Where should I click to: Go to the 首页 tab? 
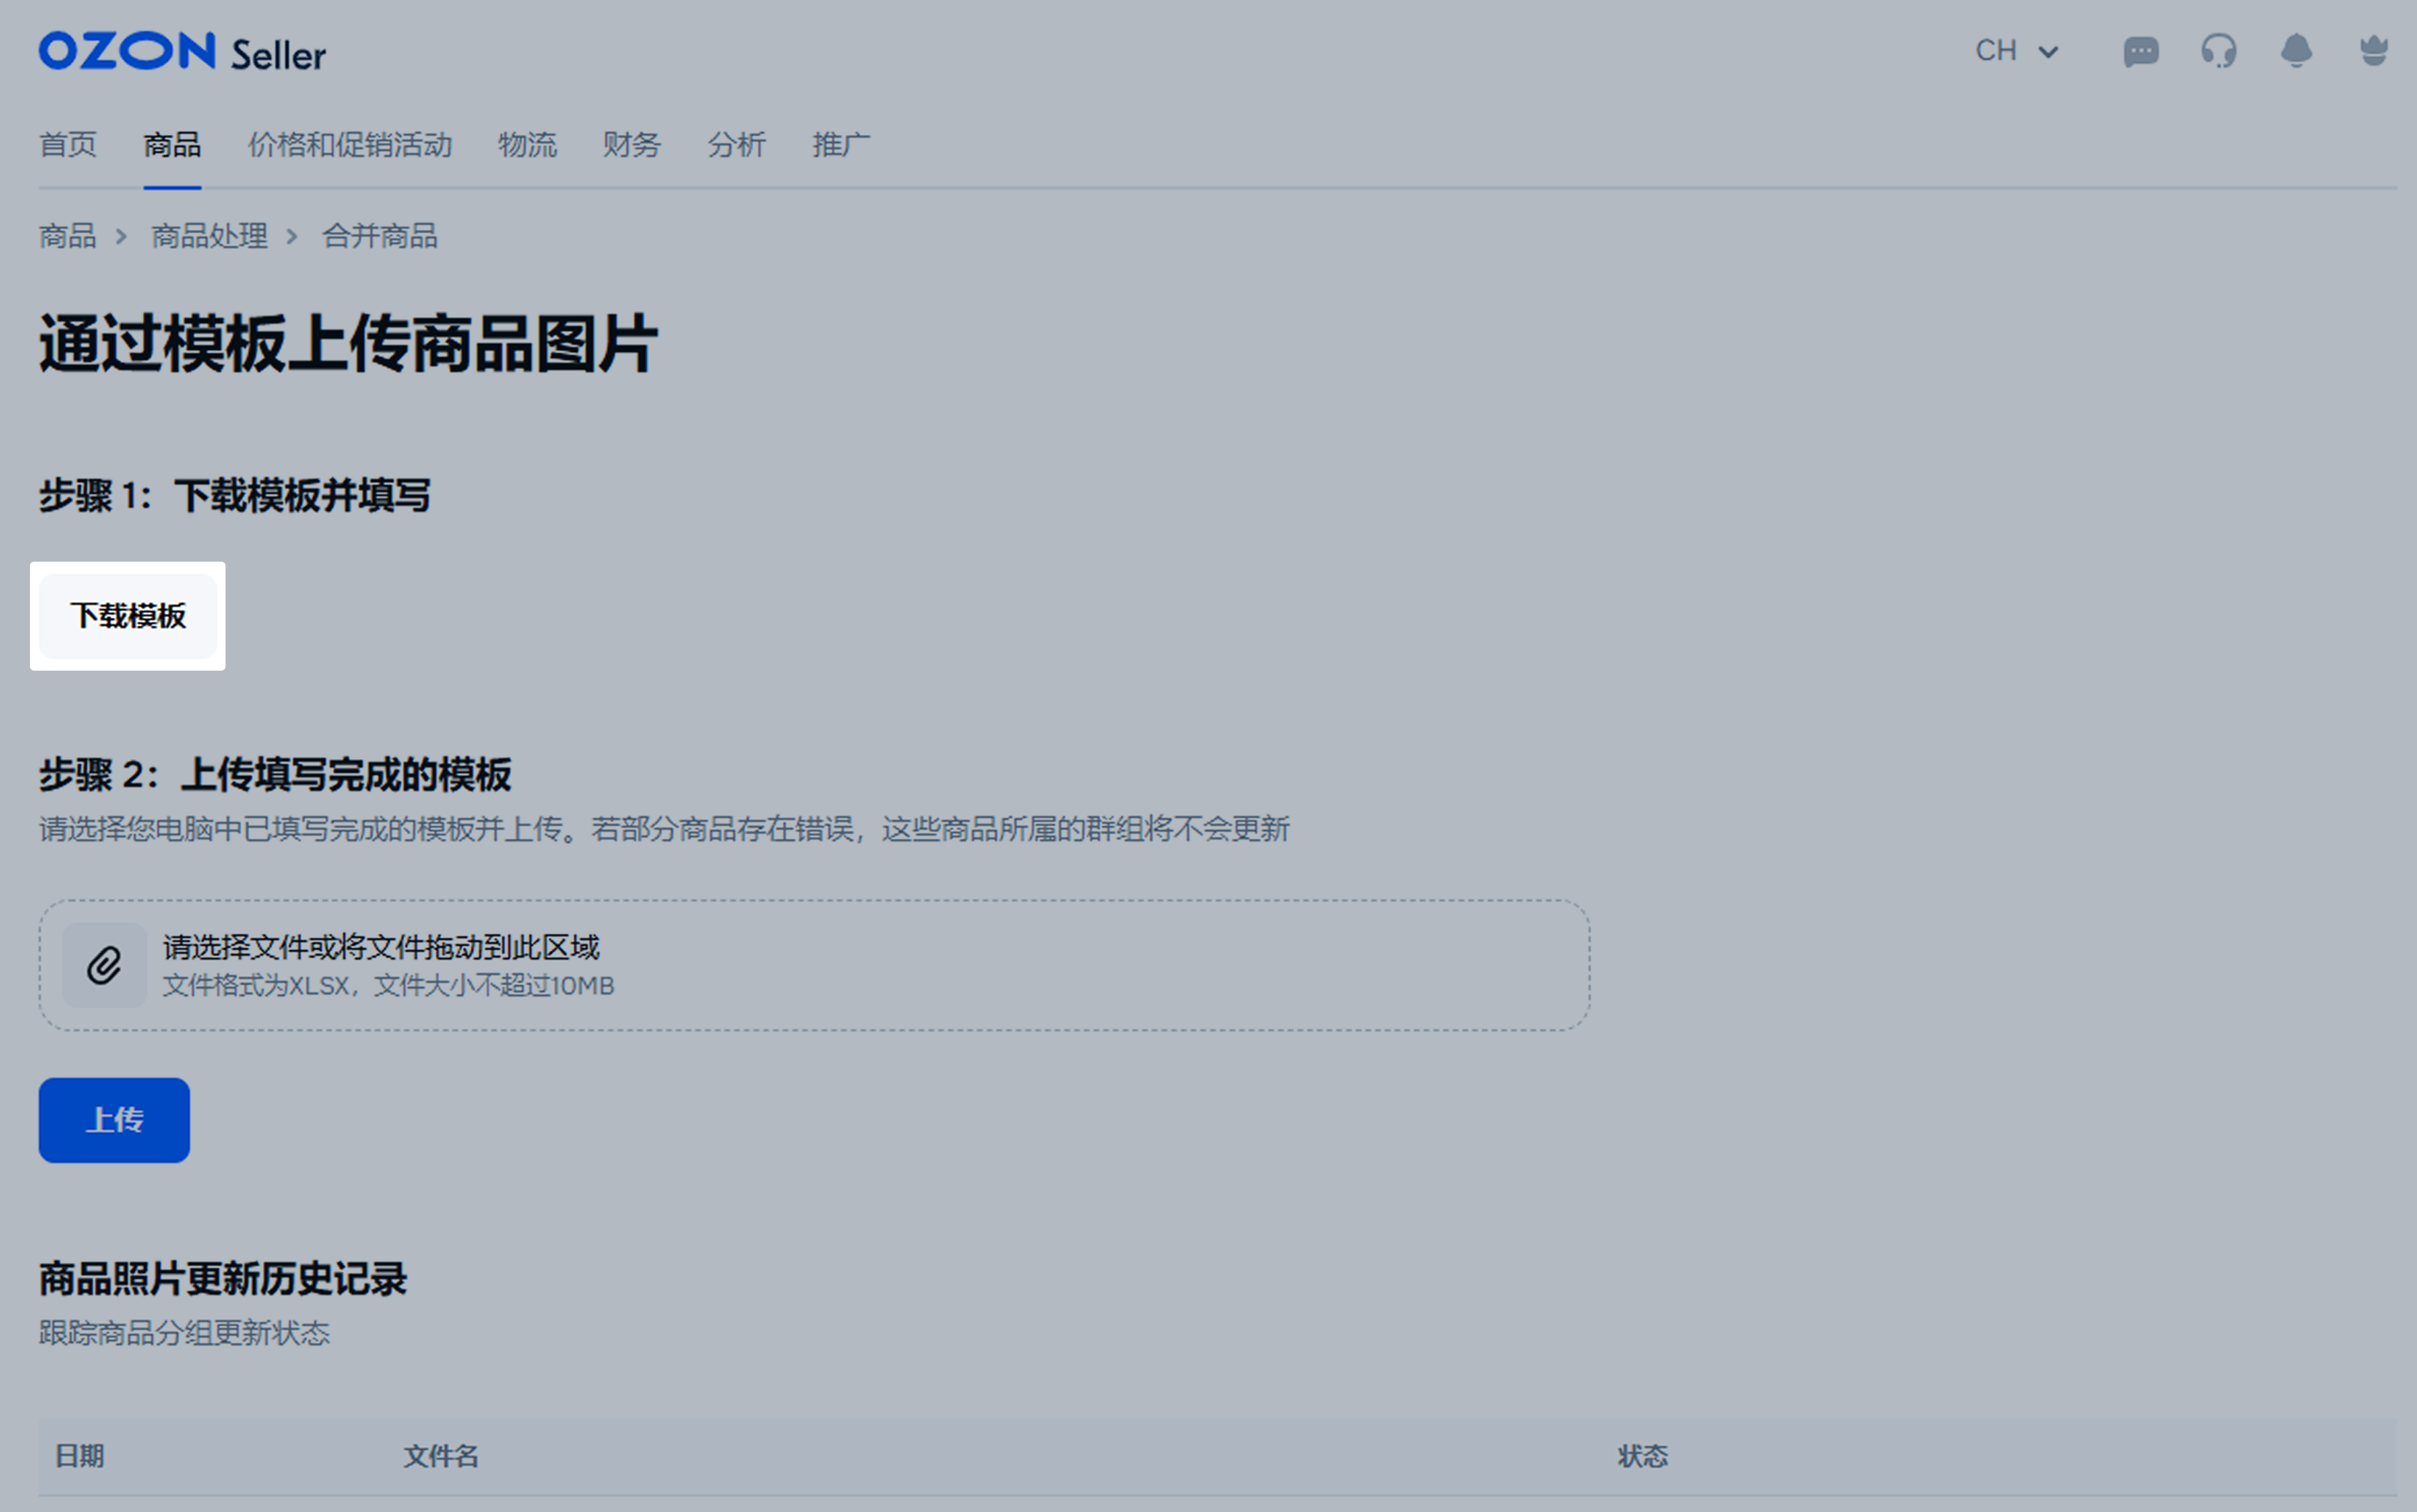click(67, 145)
